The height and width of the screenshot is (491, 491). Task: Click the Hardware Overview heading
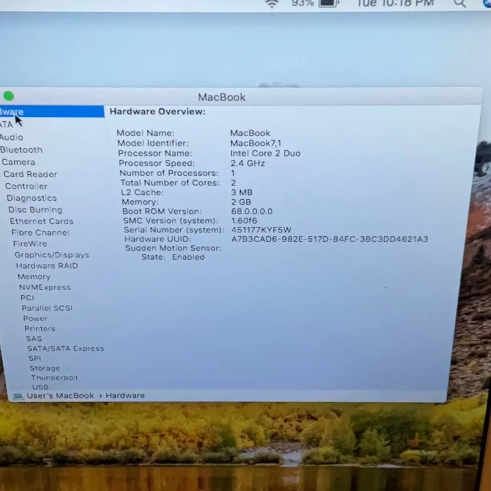click(158, 111)
